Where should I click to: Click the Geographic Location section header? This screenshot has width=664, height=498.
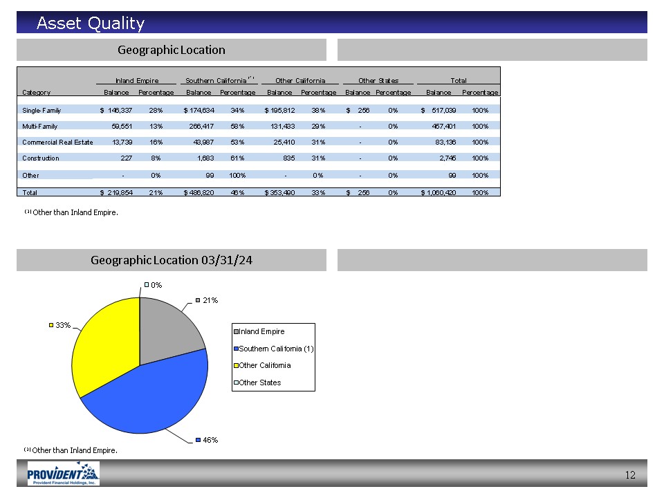(x=171, y=50)
